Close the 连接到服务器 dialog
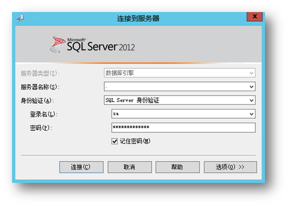The width and height of the screenshot is (289, 207). coord(255,17)
